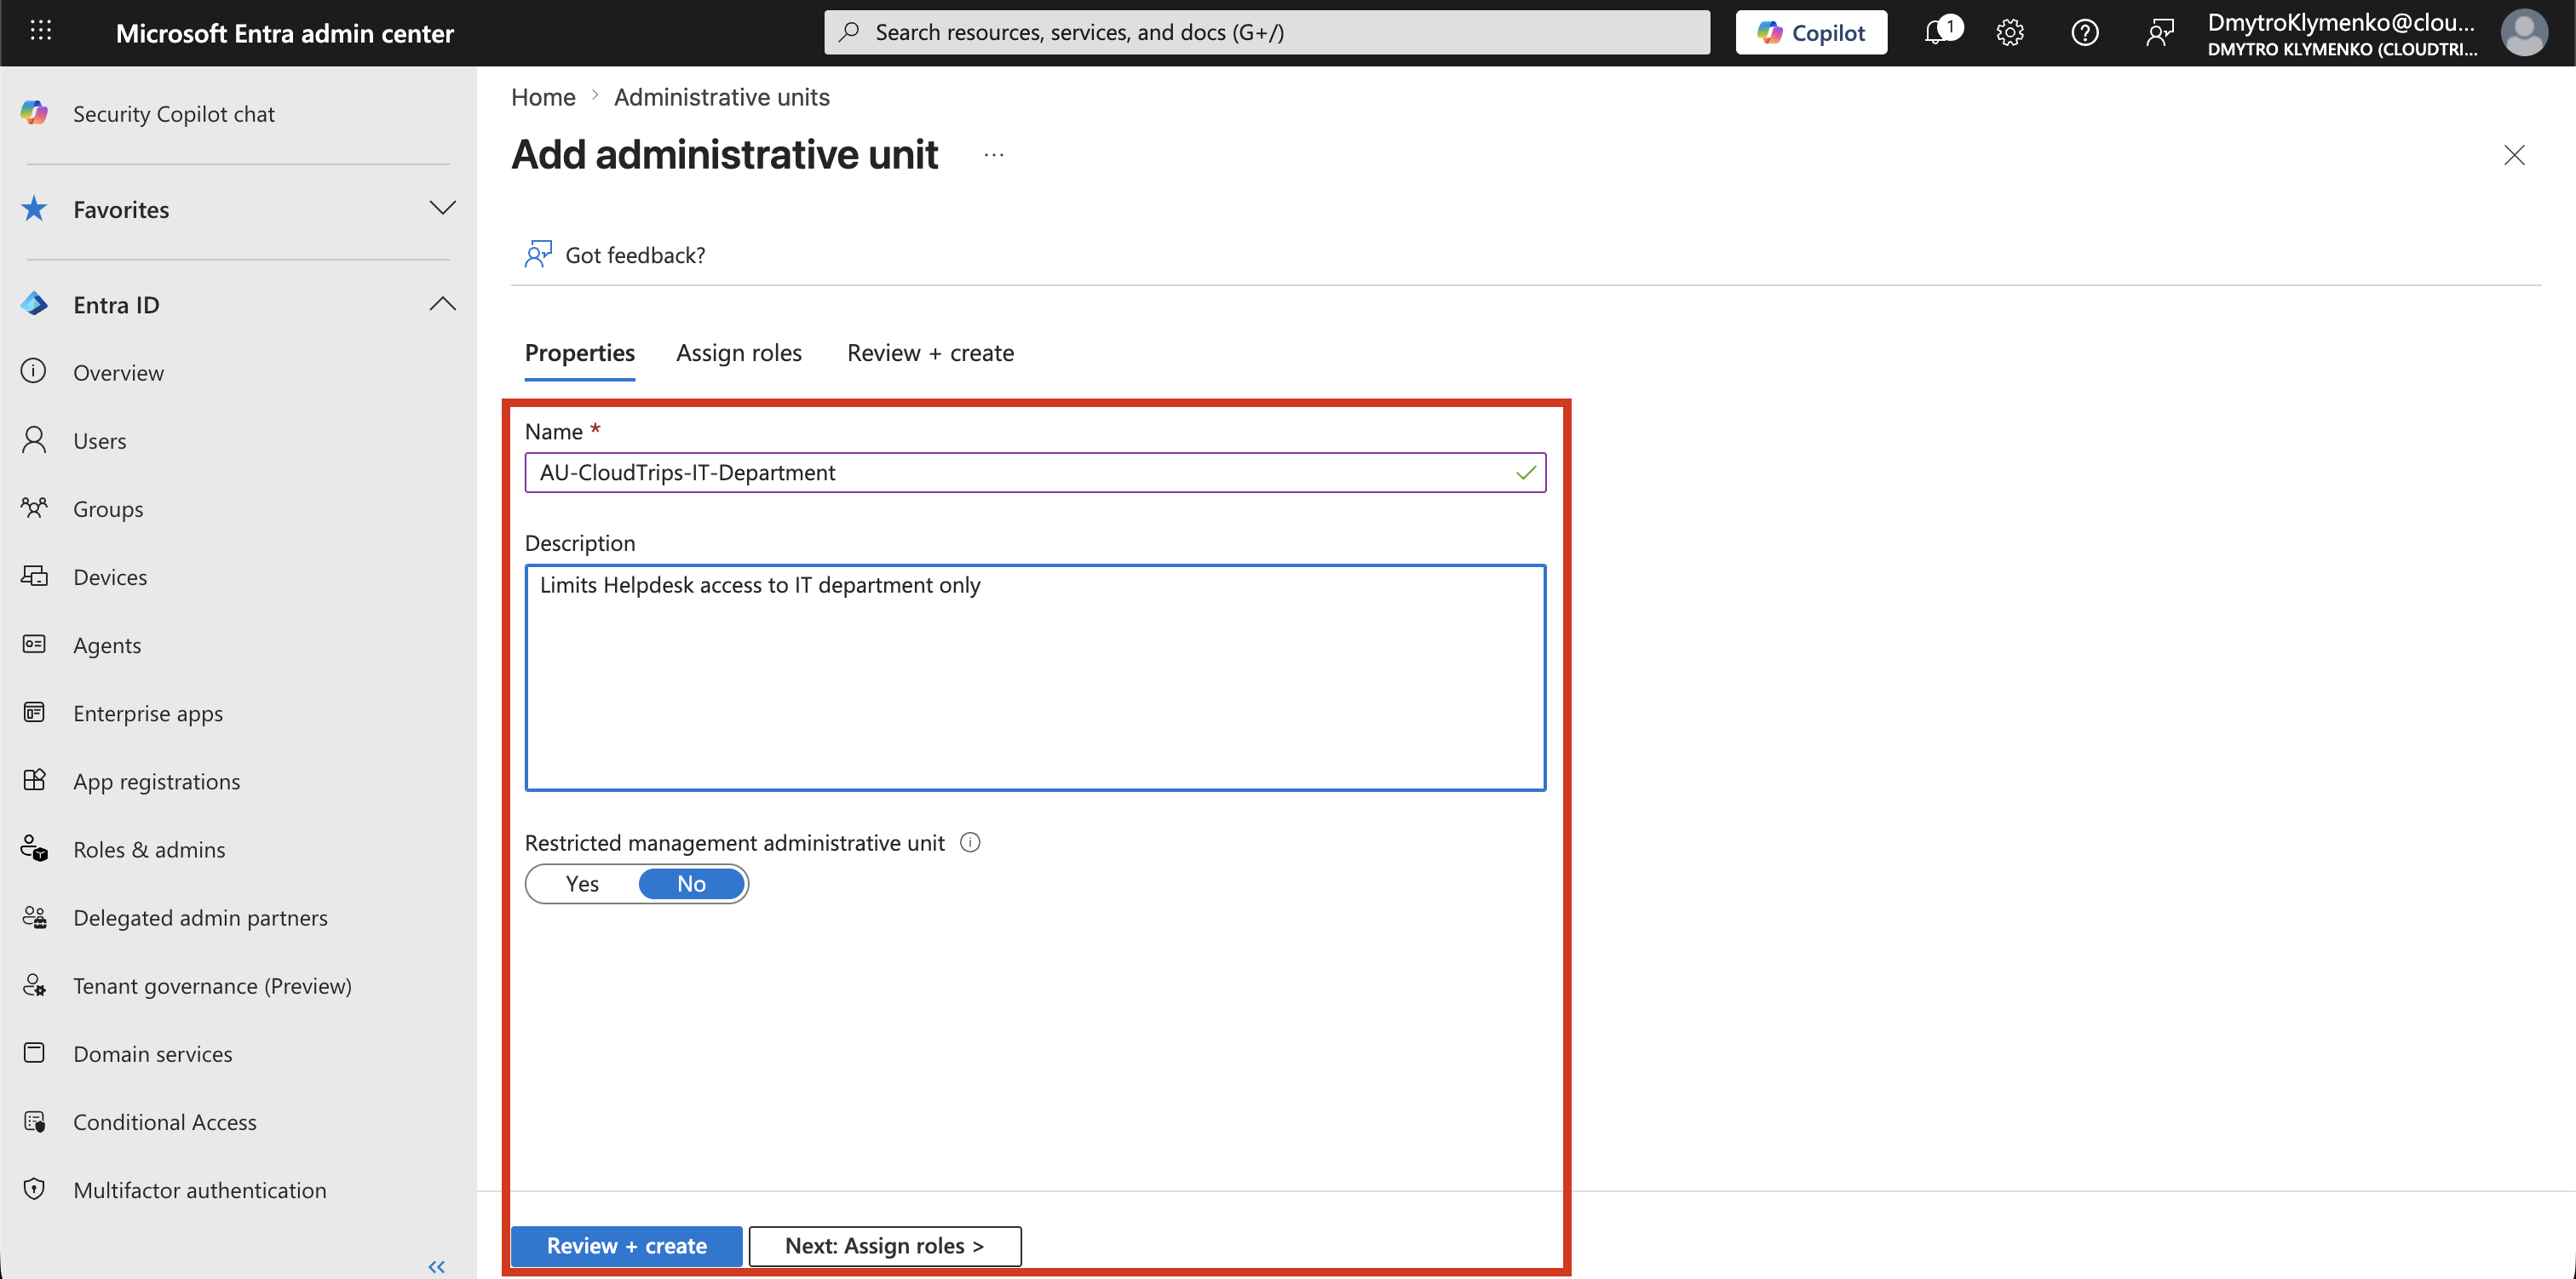Click the Agents icon in sidebar
Image resolution: width=2576 pixels, height=1279 pixels.
[34, 644]
